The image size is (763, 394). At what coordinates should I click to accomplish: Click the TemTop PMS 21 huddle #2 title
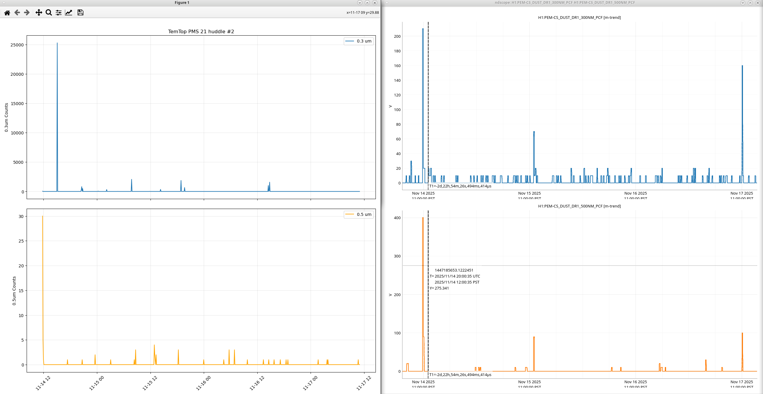tap(201, 31)
